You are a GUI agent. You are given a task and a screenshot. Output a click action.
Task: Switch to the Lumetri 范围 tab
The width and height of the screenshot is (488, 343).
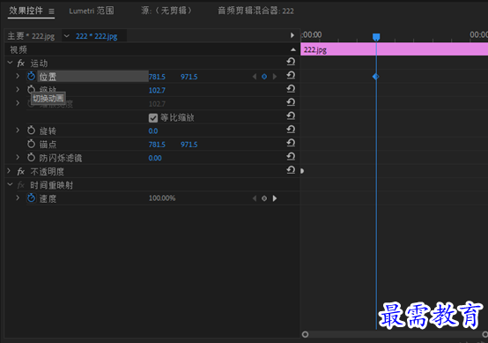tap(92, 11)
